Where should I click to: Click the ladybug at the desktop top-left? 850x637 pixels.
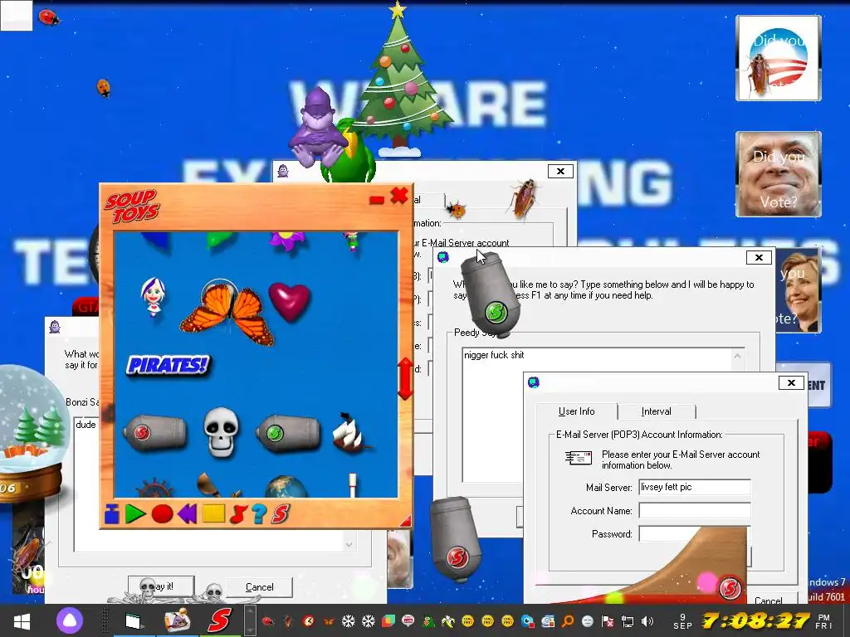49,18
